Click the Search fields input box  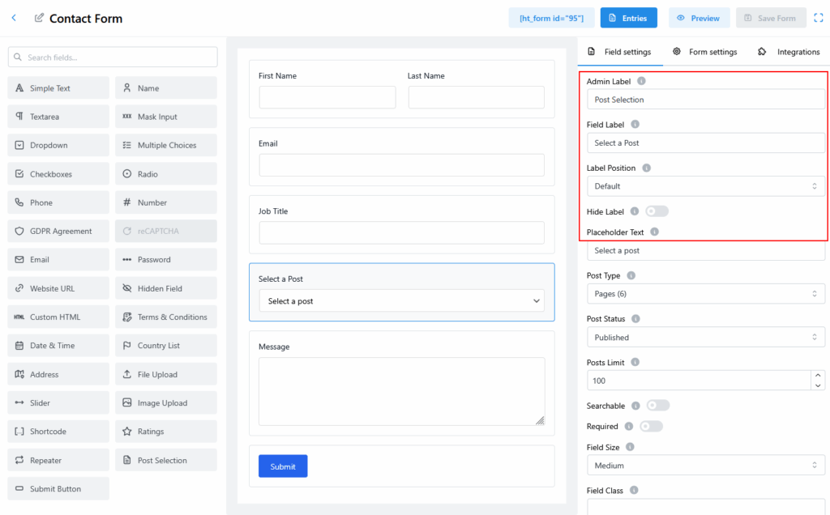coord(113,57)
